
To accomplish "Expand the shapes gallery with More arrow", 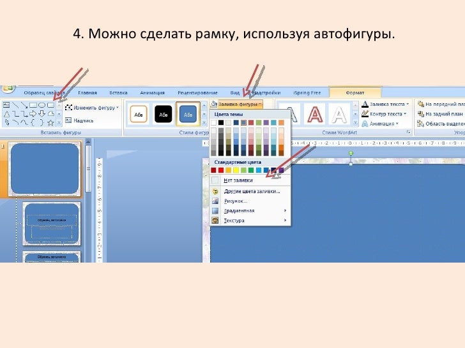I will pyautogui.click(x=59, y=122).
